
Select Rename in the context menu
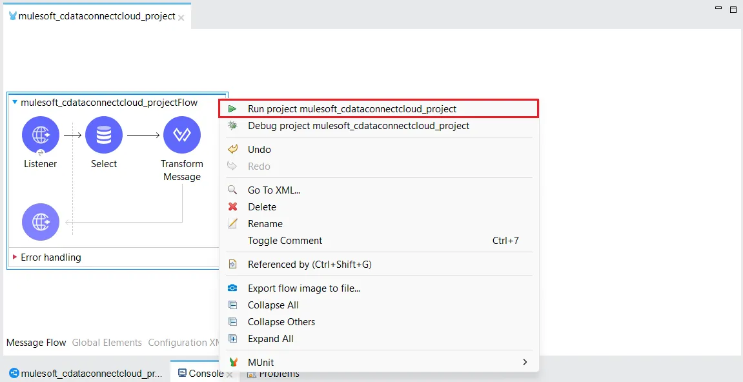click(x=265, y=224)
